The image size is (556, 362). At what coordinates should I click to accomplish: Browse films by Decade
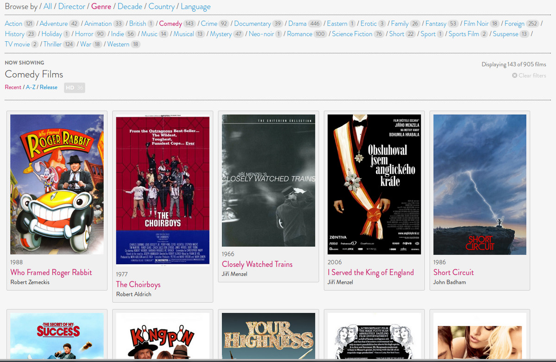tap(130, 6)
